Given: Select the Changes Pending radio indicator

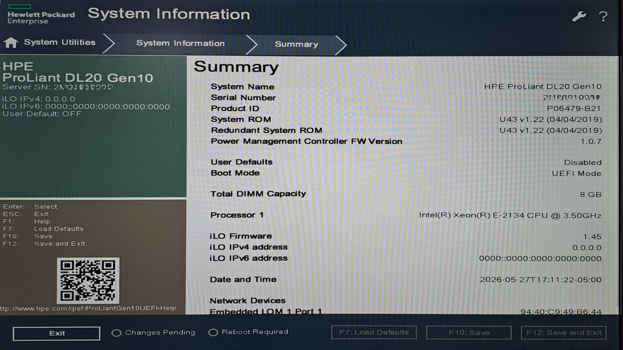Looking at the screenshot, I should click(116, 333).
